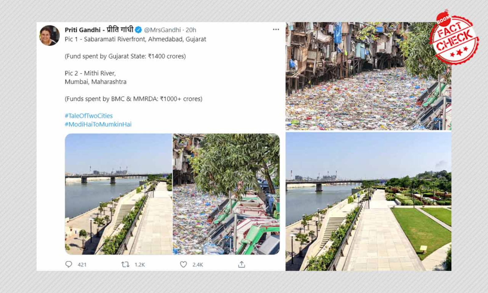Open the riverfront thumbnail inside the tweet
This screenshot has height=293, width=488.
118,194
